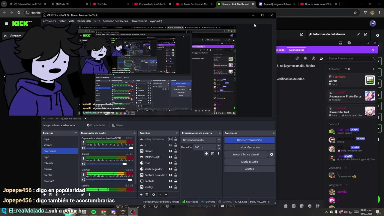Open the Herramientas menu in OBS
Image resolution: width=384 pixels, height=216 pixels.
(x=139, y=21)
